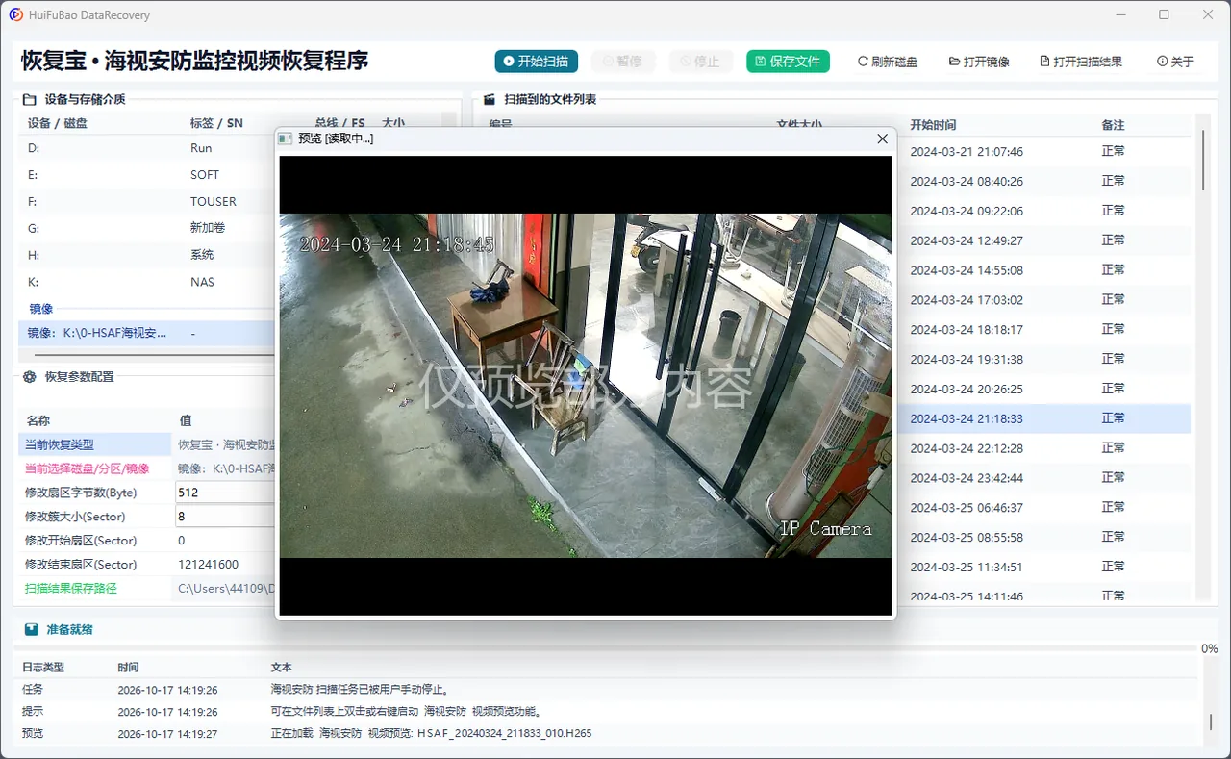The image size is (1231, 759).
Task: Select drive E: labeled SOFT
Action: 148,175
